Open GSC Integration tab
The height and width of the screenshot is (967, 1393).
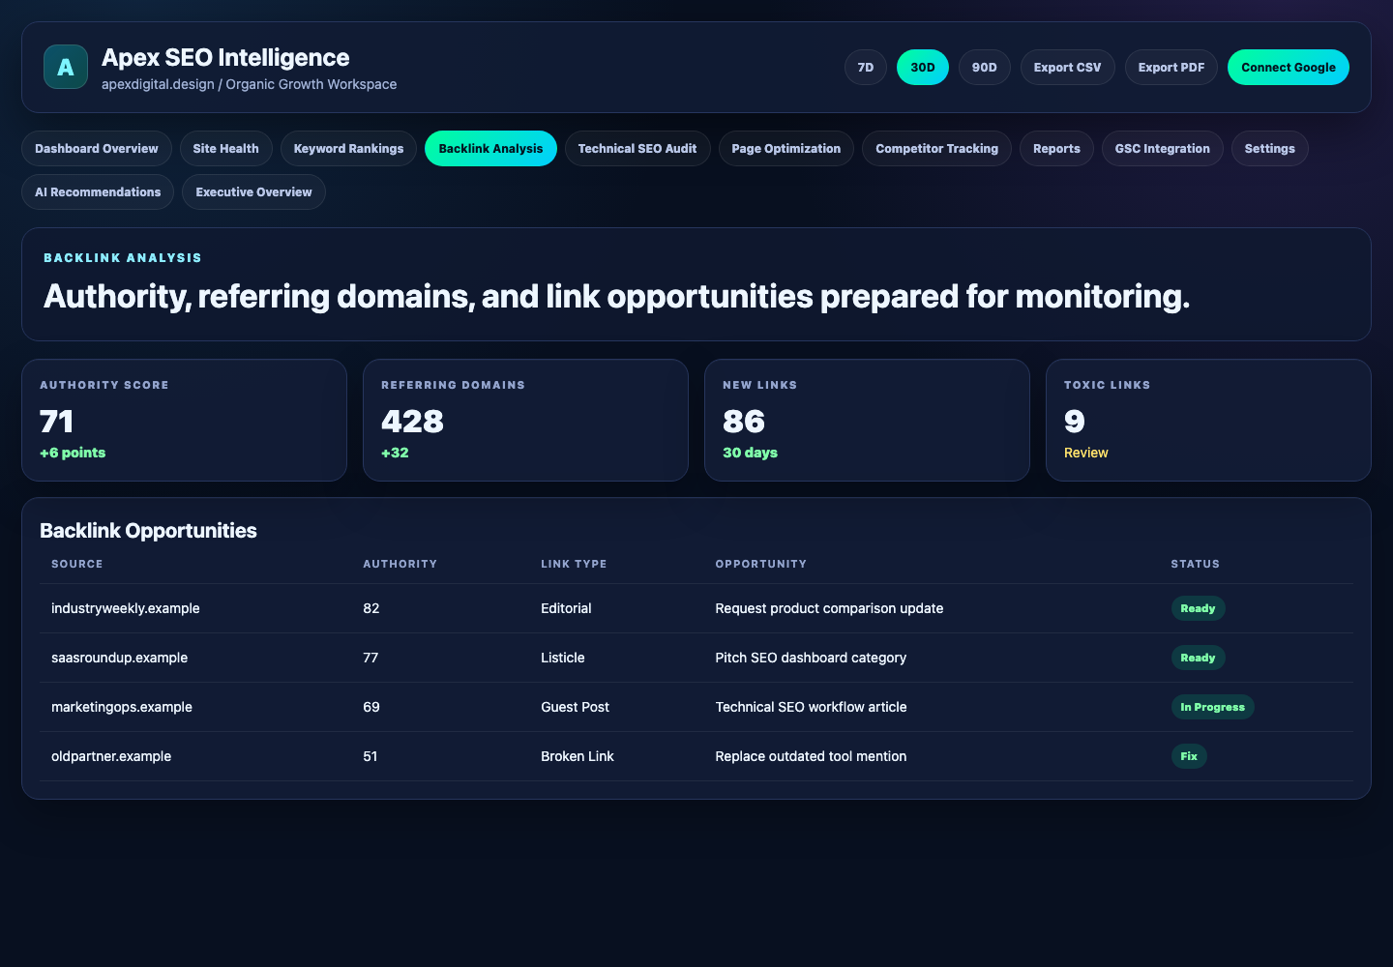point(1163,149)
